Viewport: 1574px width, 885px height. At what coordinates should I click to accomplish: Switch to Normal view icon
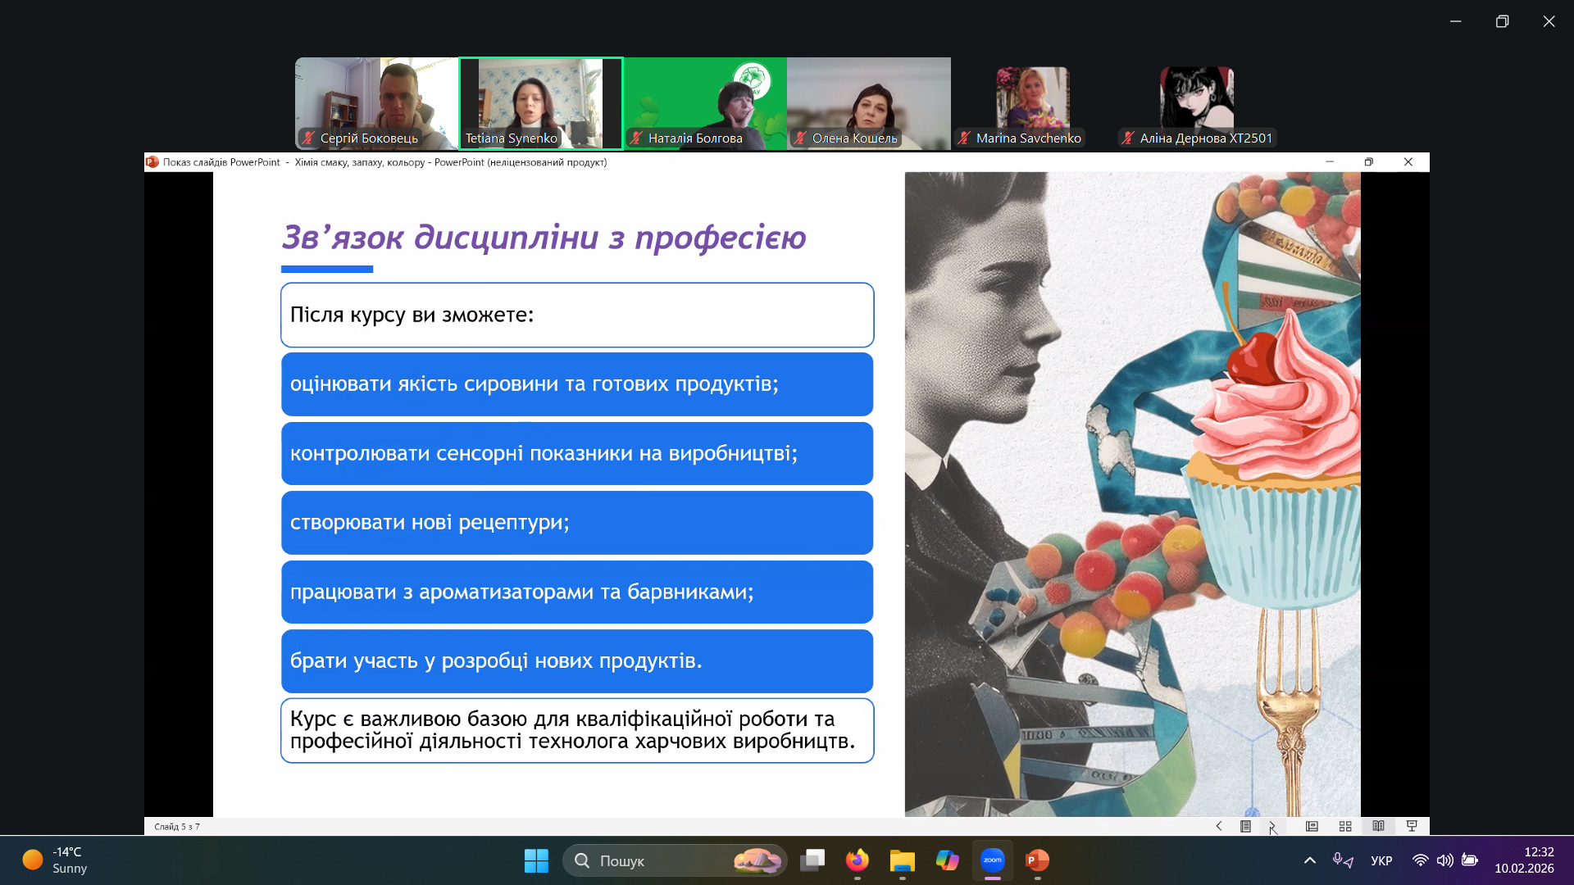tap(1312, 826)
